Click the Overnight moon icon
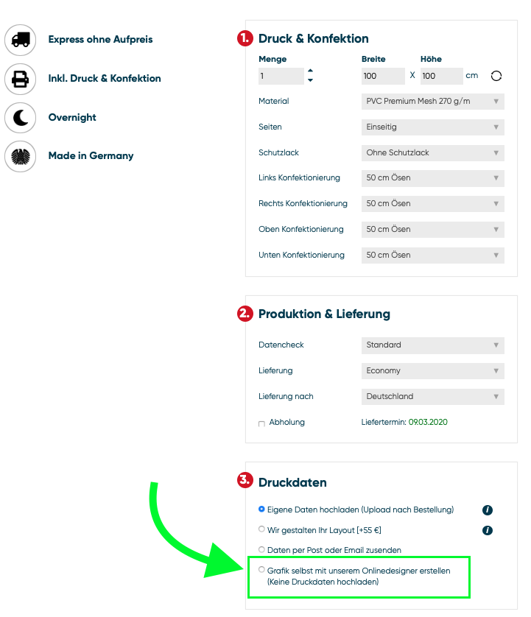The image size is (531, 617). coord(21,118)
